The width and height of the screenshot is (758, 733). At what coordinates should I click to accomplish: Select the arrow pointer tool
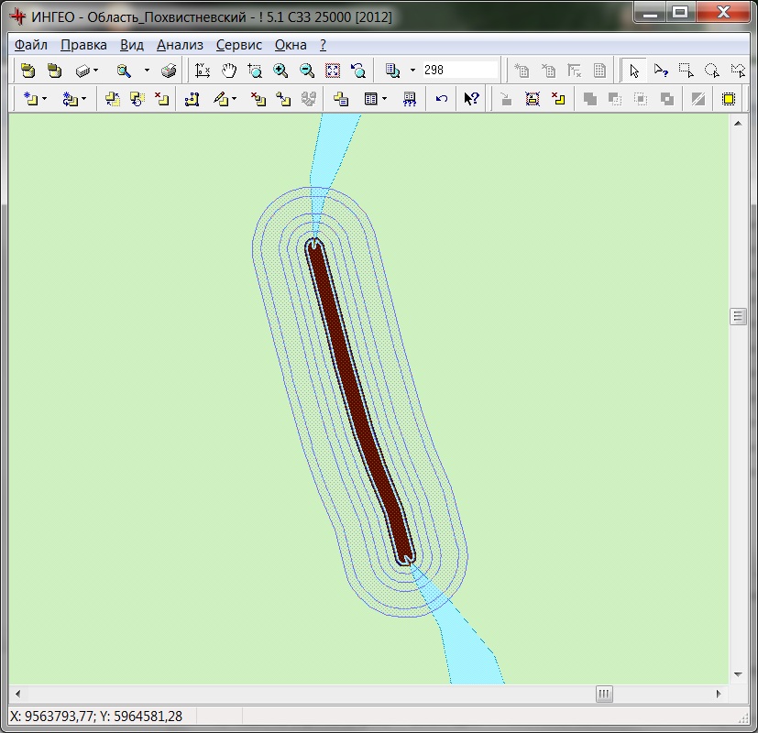pos(634,71)
